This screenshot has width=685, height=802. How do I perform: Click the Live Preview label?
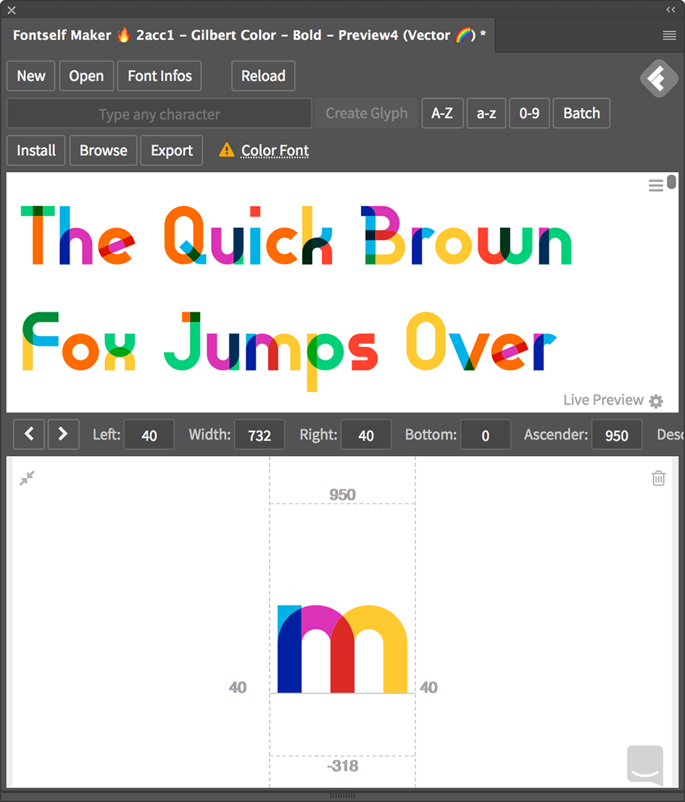click(603, 400)
